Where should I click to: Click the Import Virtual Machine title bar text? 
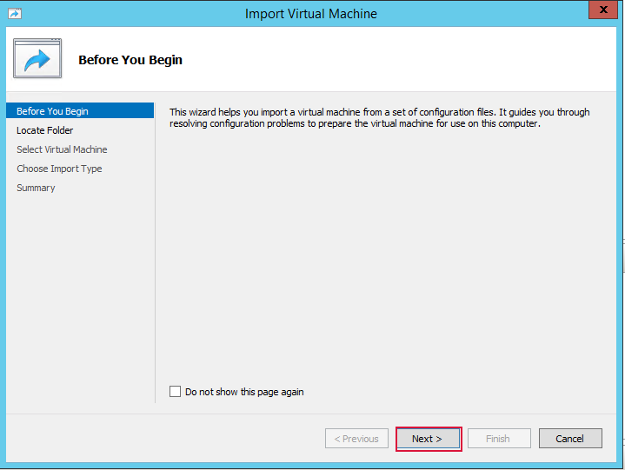pyautogui.click(x=311, y=14)
